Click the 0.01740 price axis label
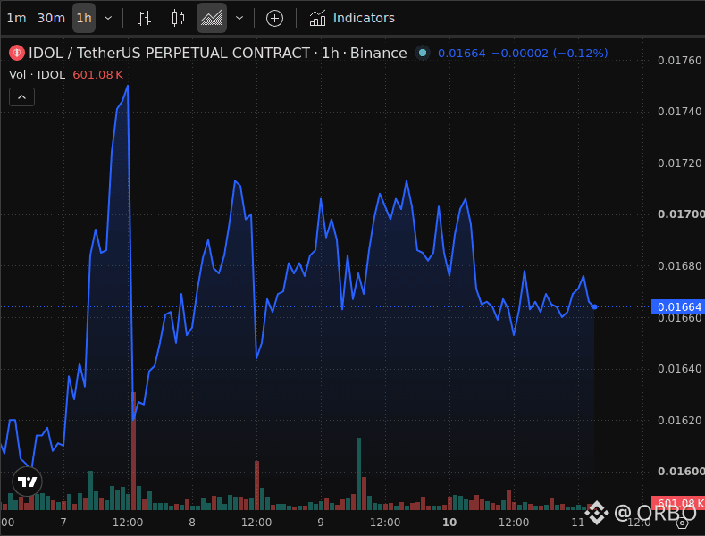Screen dimensions: 705x536 coord(679,111)
